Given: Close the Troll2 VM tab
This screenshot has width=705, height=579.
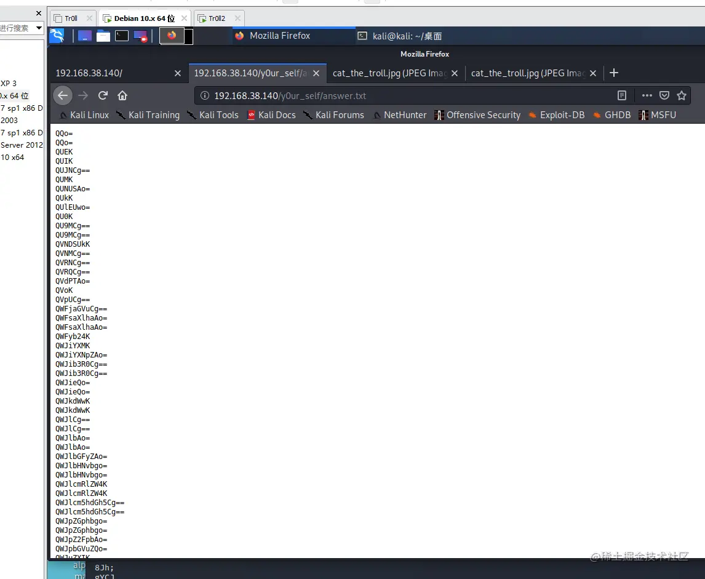Looking at the screenshot, I should click(x=237, y=18).
